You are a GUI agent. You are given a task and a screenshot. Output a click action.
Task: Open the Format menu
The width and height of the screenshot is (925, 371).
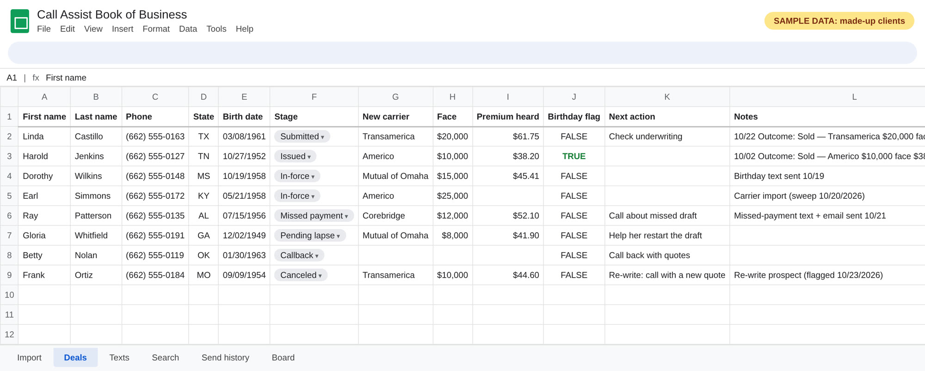(x=156, y=29)
